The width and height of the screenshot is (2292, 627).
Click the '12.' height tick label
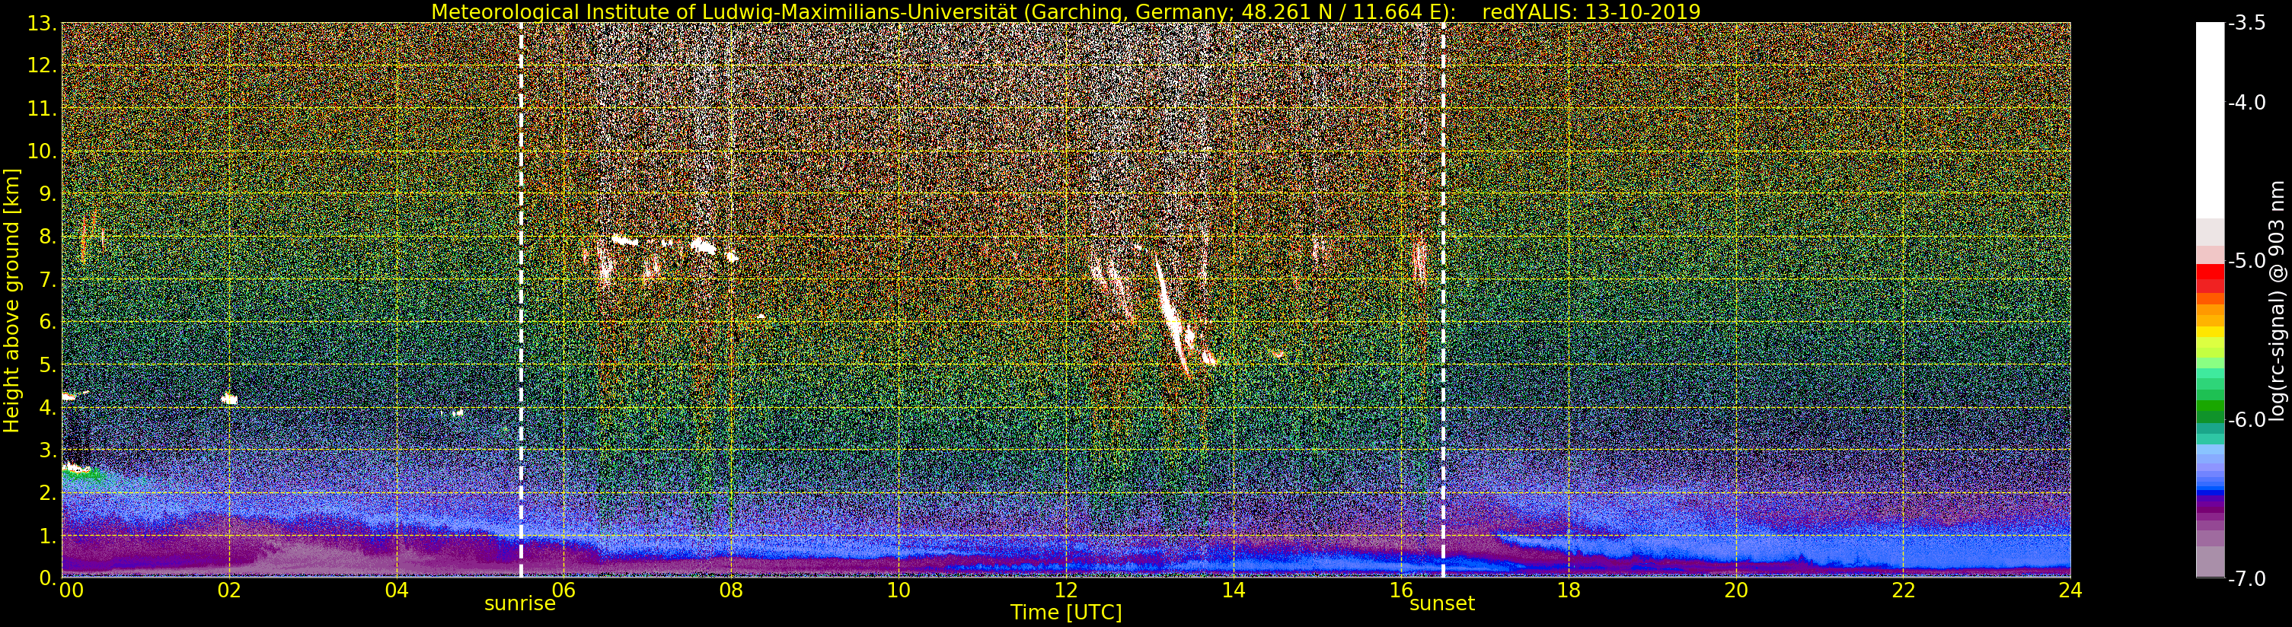click(x=42, y=65)
